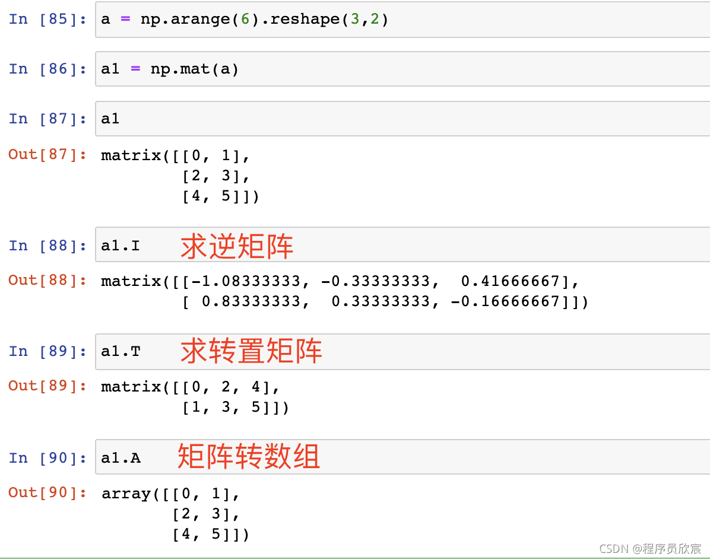Image resolution: width=710 pixels, height=560 pixels.
Task: Click the array output under Out[90]
Action: (x=175, y=514)
